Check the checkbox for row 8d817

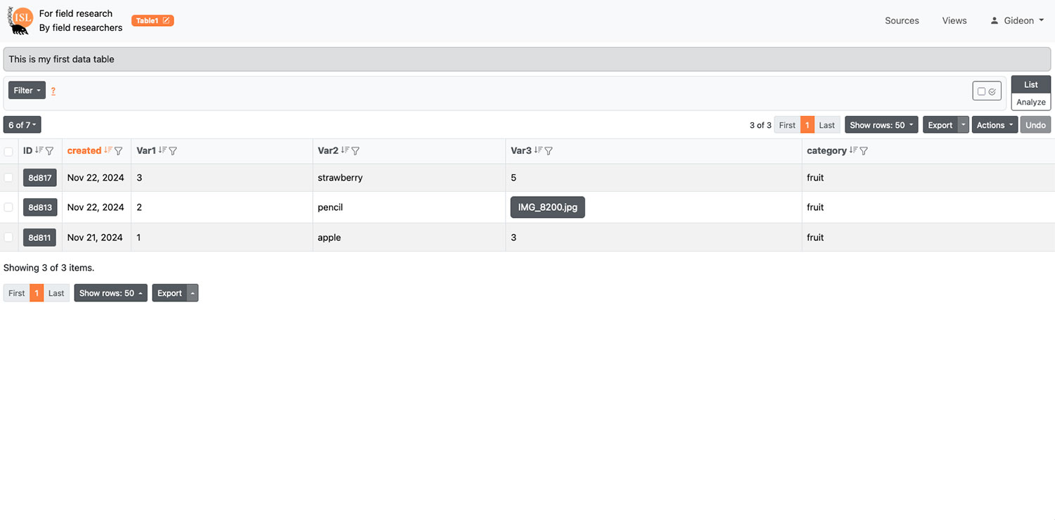[8, 178]
